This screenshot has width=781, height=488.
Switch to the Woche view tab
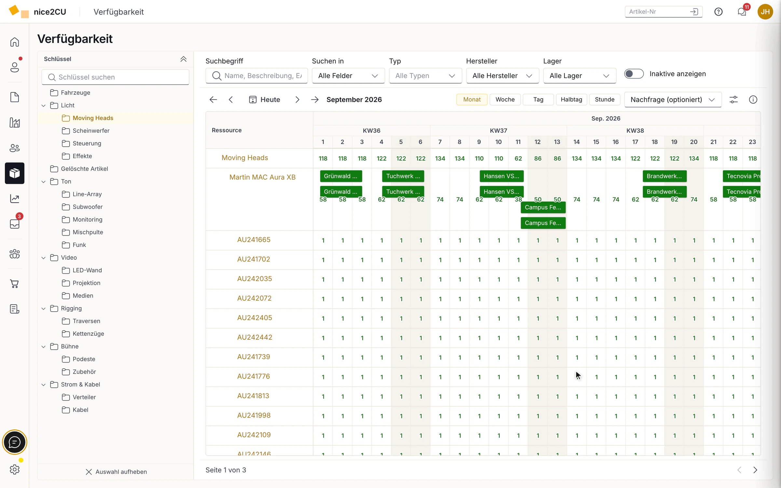[x=505, y=100]
